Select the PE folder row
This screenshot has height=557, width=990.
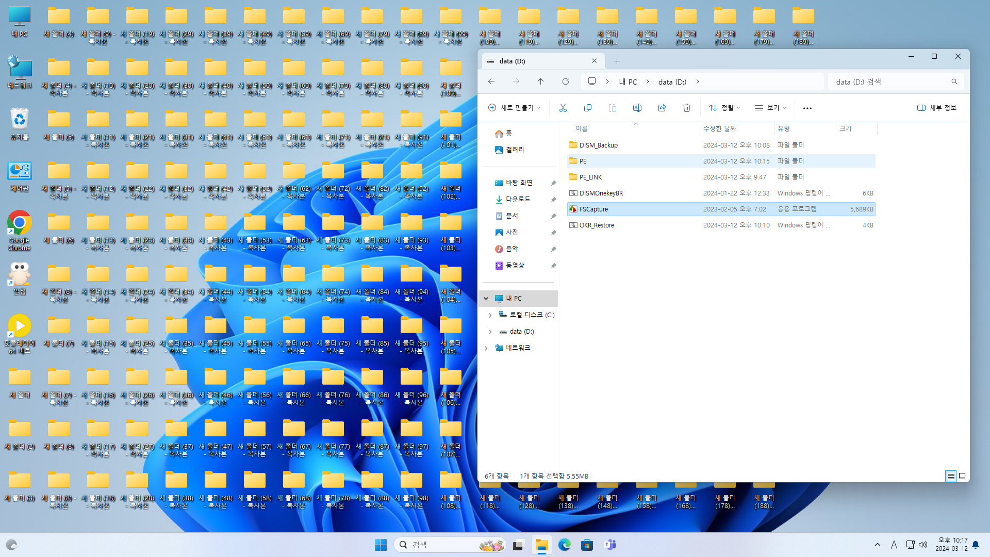[721, 161]
